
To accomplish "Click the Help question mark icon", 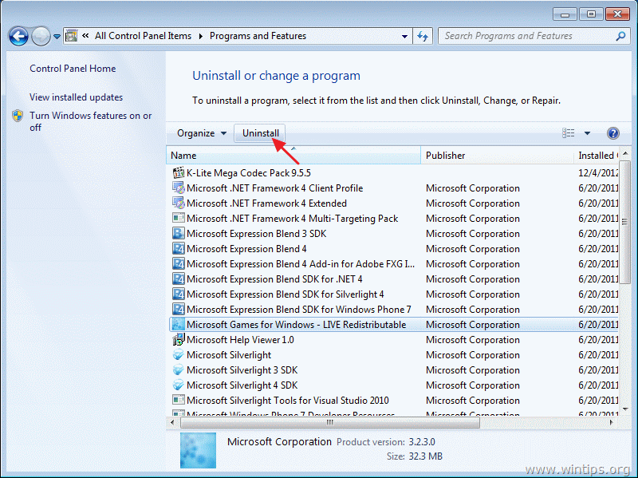I will pos(612,133).
